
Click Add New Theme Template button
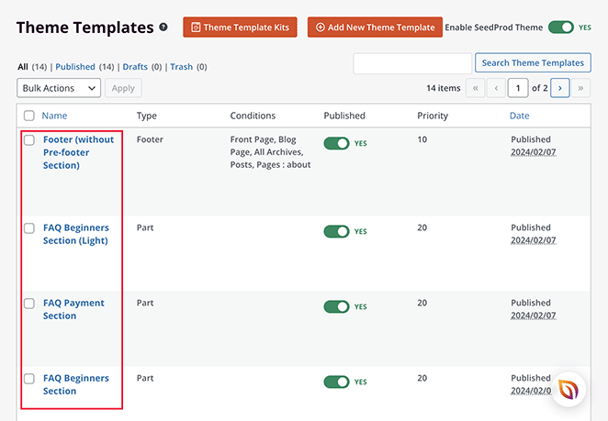375,28
